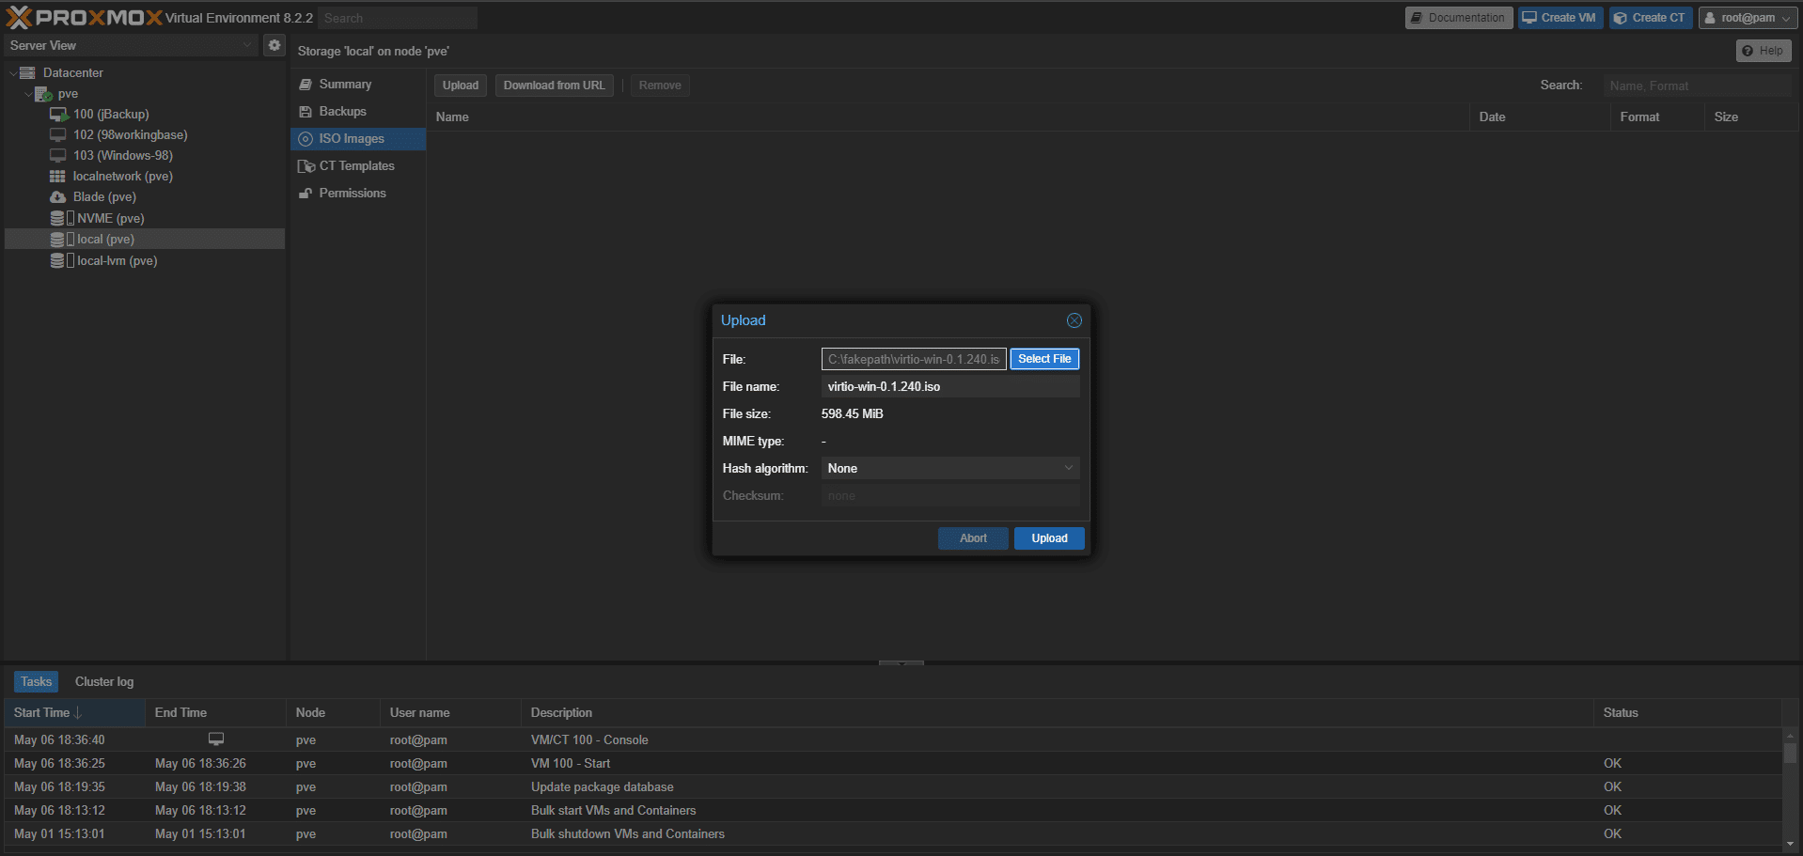
Task: Confirm with dialog Upload button
Action: 1049,538
